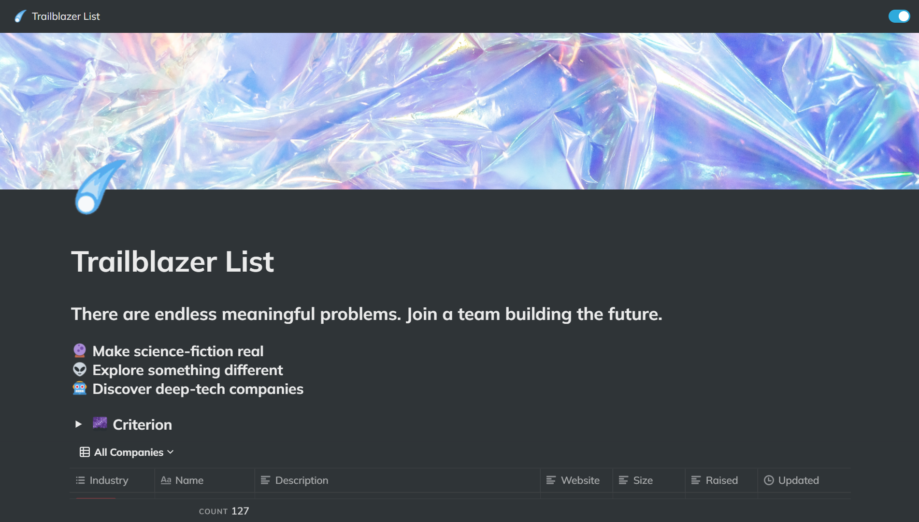Select the Industry column's multi-select icon
Viewport: 919px width, 522px height.
point(81,480)
